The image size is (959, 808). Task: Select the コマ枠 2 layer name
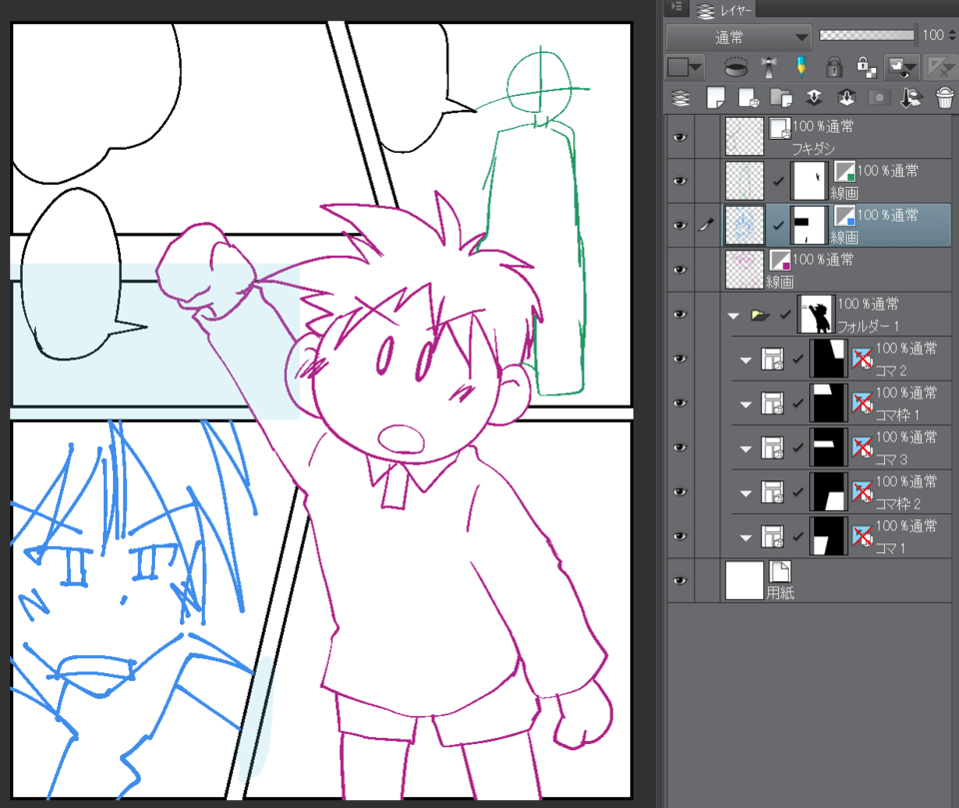click(898, 503)
